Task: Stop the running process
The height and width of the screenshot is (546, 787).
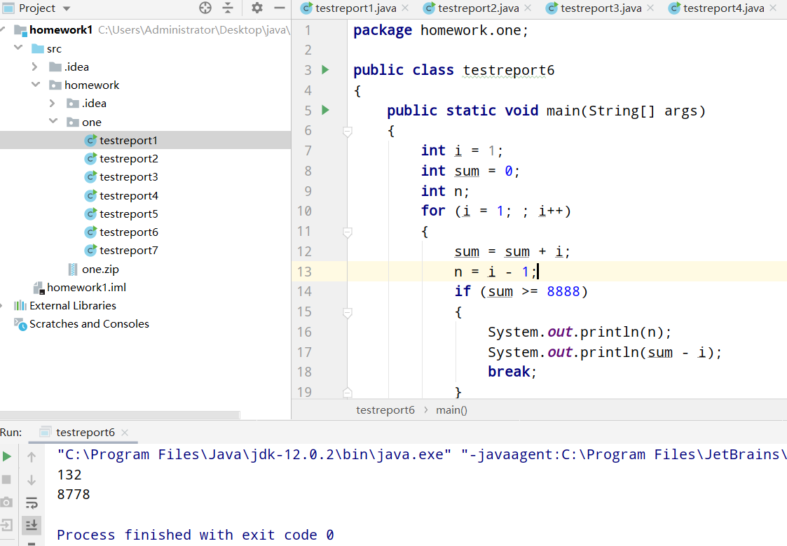Action: pos(6,479)
